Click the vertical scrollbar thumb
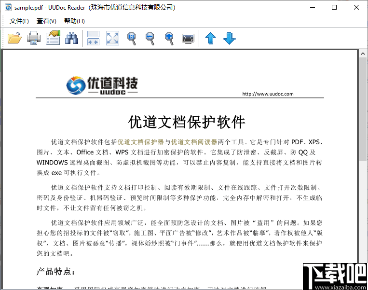 (363, 109)
